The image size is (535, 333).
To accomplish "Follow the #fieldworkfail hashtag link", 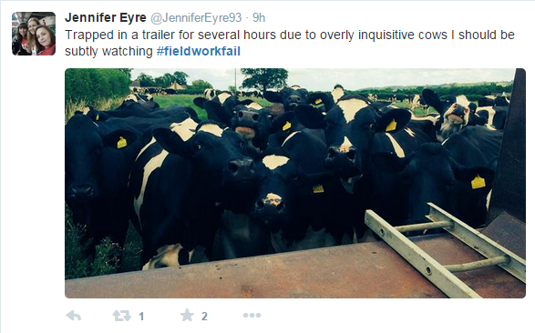I will click(x=199, y=51).
